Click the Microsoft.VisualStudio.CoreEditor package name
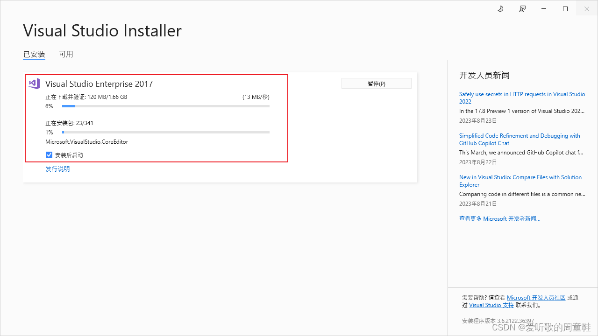Viewport: 598px width, 336px height. (86, 141)
